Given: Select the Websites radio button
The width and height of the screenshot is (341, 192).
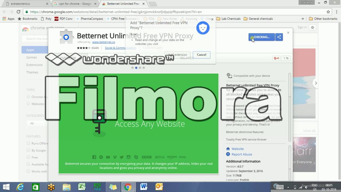Looking at the screenshot, I should click(28, 103).
